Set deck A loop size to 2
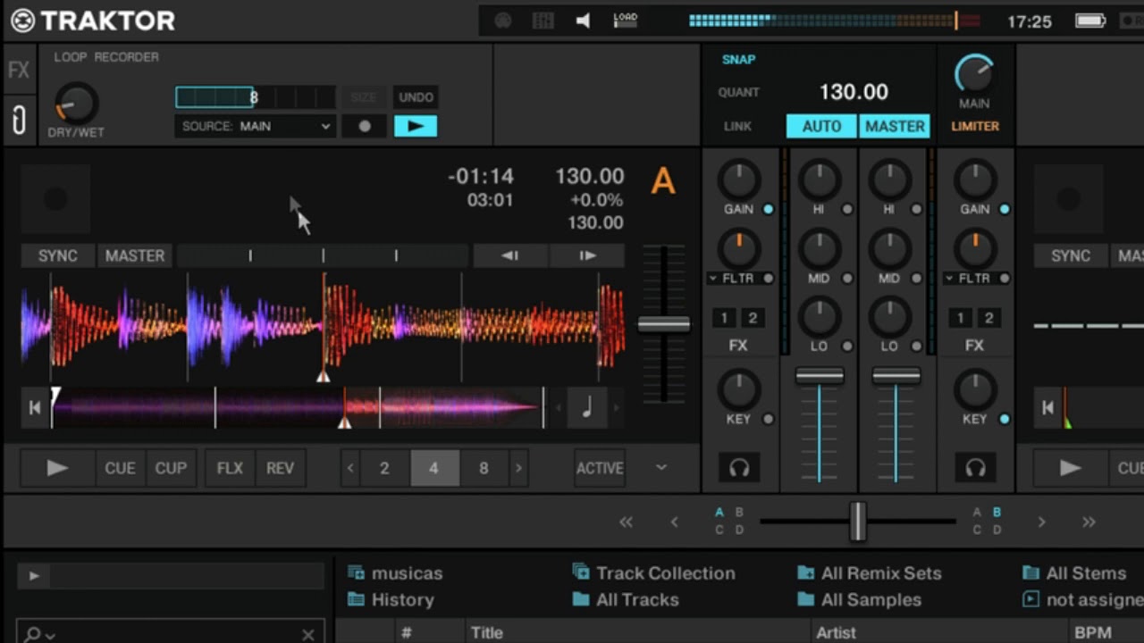This screenshot has width=1144, height=643. 384,468
